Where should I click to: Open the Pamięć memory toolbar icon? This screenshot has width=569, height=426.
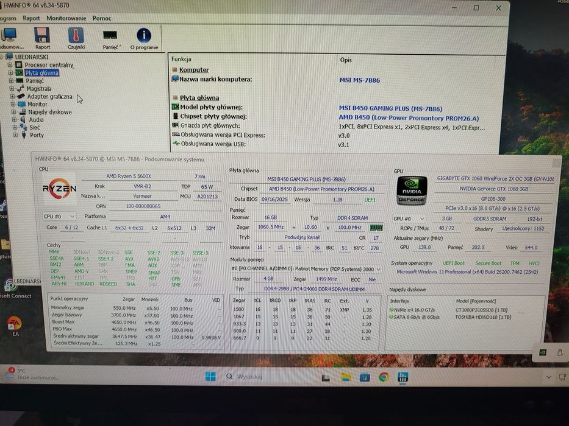coord(110,39)
